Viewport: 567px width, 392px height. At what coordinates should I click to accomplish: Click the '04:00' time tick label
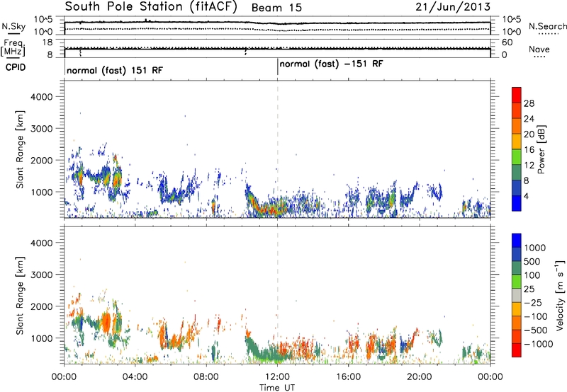click(135, 377)
